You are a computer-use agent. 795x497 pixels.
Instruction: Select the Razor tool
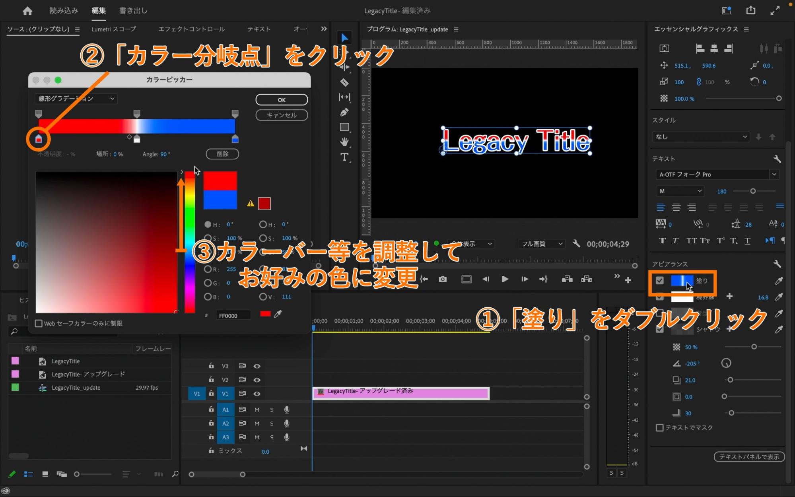(344, 83)
